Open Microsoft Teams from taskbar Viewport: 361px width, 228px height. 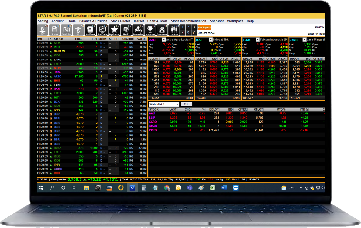tap(190, 188)
